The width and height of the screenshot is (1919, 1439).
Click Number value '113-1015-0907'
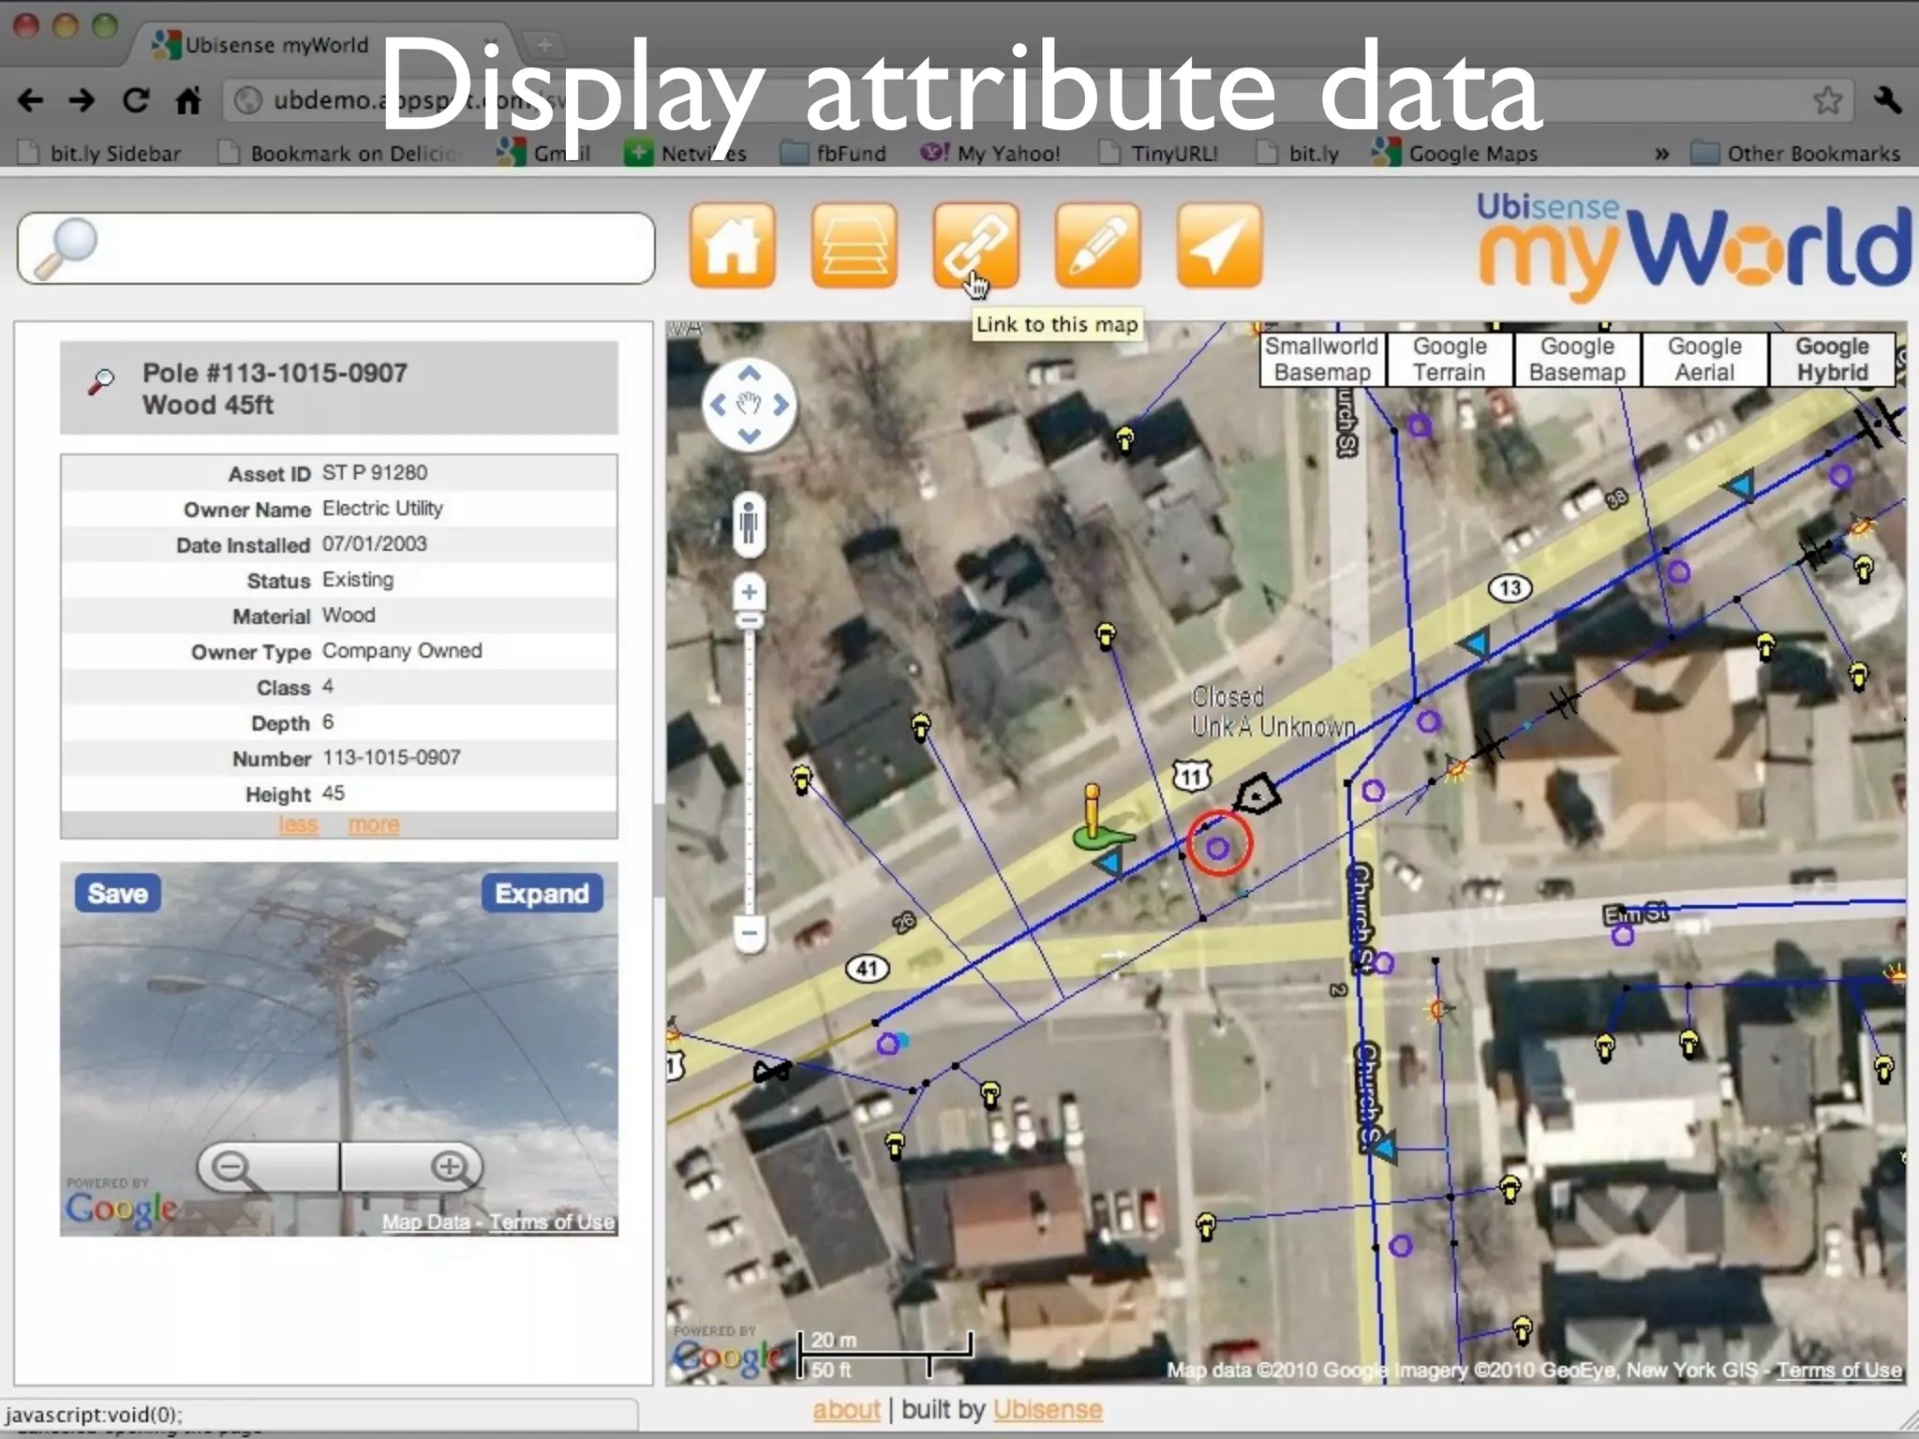(x=392, y=757)
